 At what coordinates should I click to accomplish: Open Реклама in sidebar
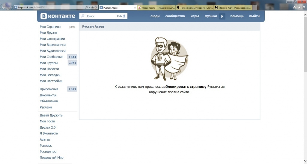[46, 107]
